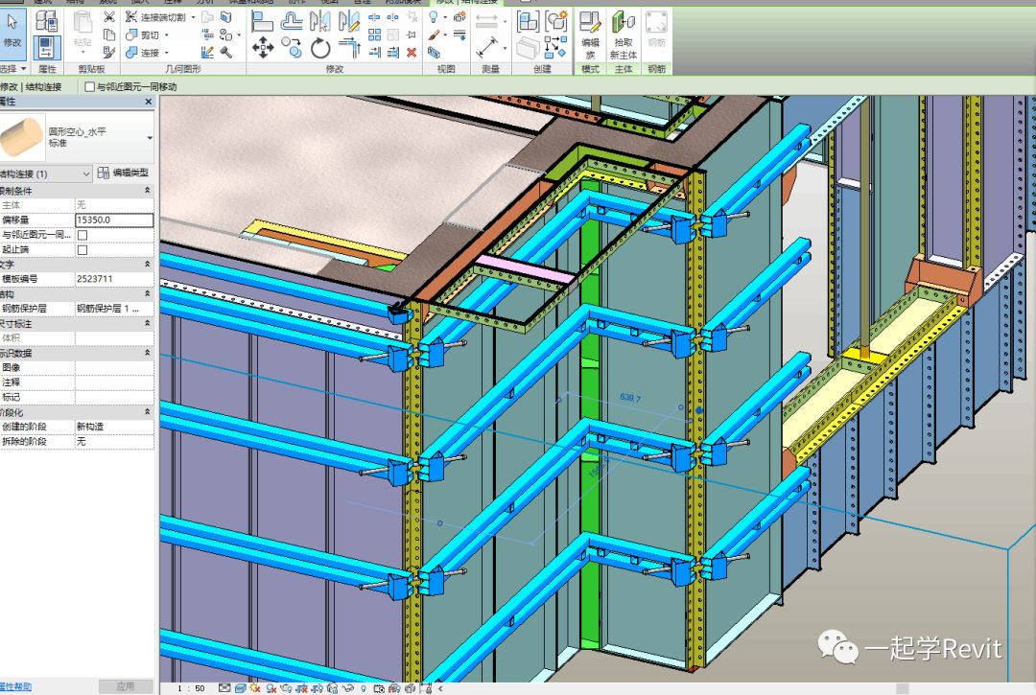Toggle the Properties palette icon in ribbon
The width and height of the screenshot is (1036, 695).
click(46, 48)
